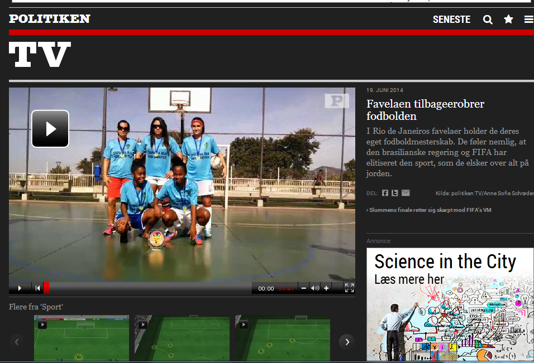Image resolution: width=534 pixels, height=363 pixels.
Task: Show next videos with right carousel arrow
Action: (x=346, y=341)
